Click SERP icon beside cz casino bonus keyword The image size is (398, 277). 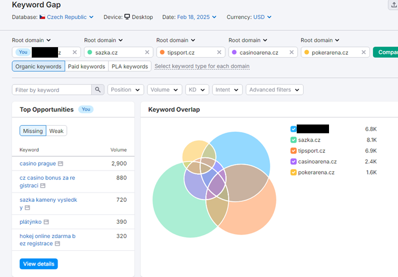tap(43, 186)
